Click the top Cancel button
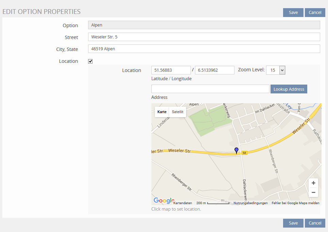 [x=315, y=13]
